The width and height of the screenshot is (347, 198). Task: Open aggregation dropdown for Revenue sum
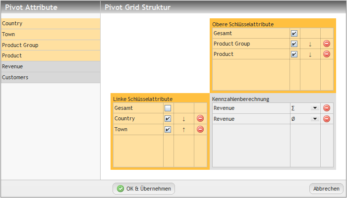(314, 108)
